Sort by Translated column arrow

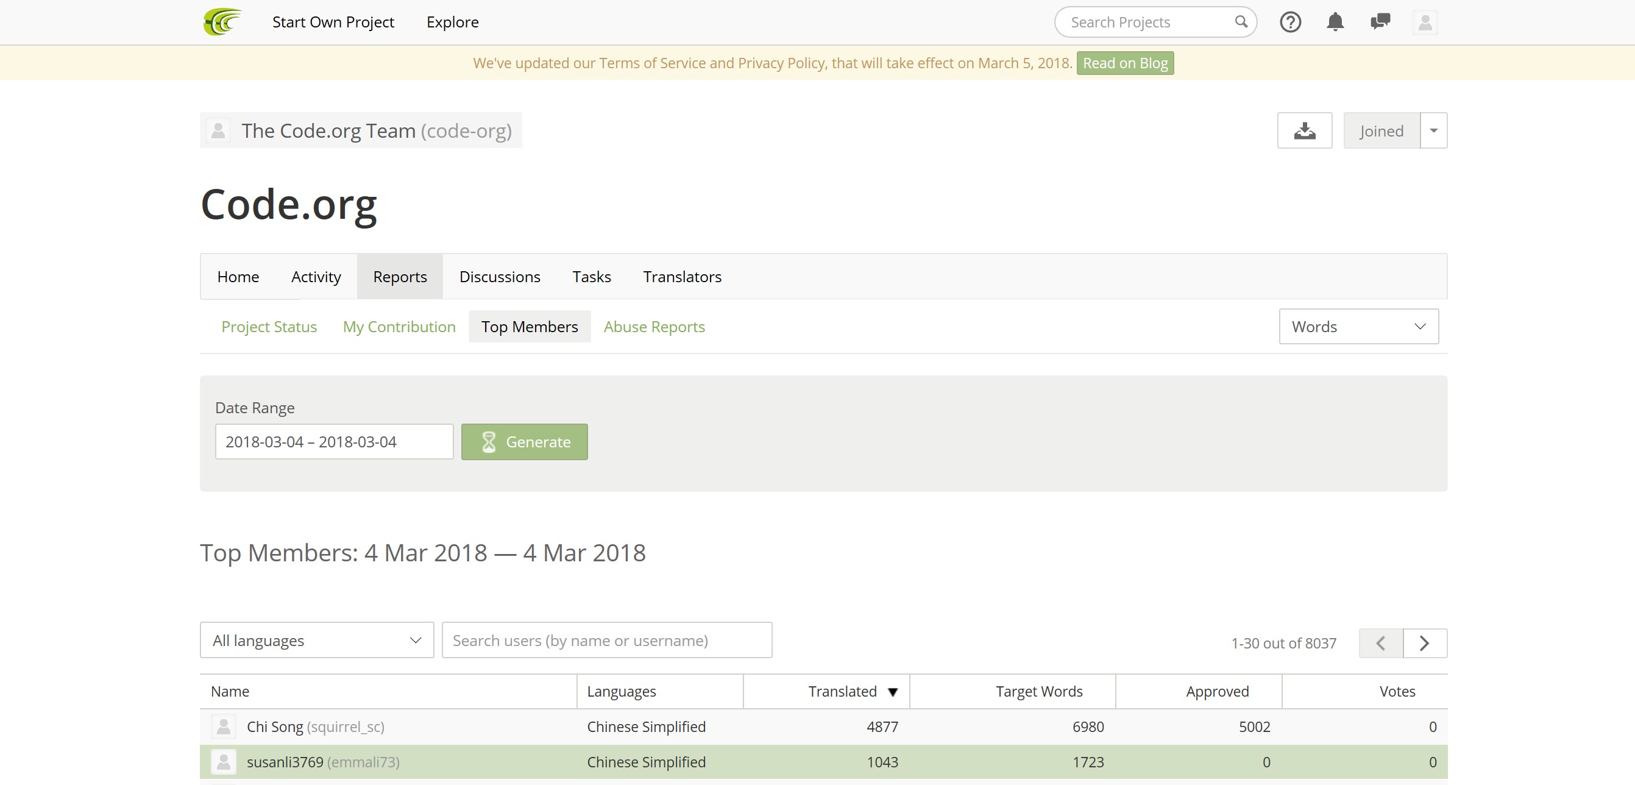tap(892, 691)
